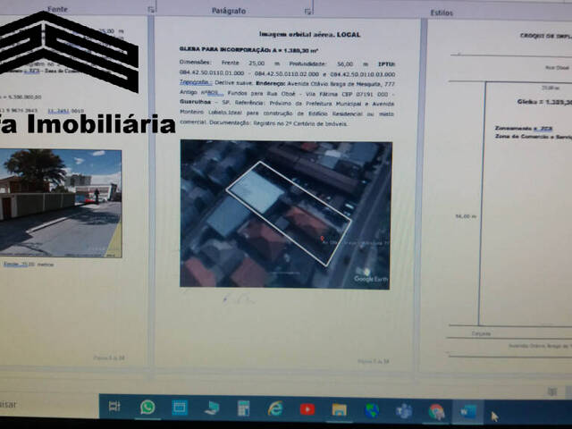Launch Internet Explorer from the taskbar
This screenshot has width=572, height=429.
tap(275, 408)
